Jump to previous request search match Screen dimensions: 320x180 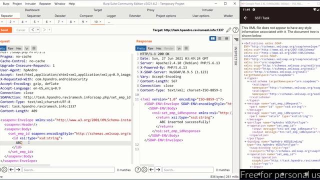(x=11, y=169)
